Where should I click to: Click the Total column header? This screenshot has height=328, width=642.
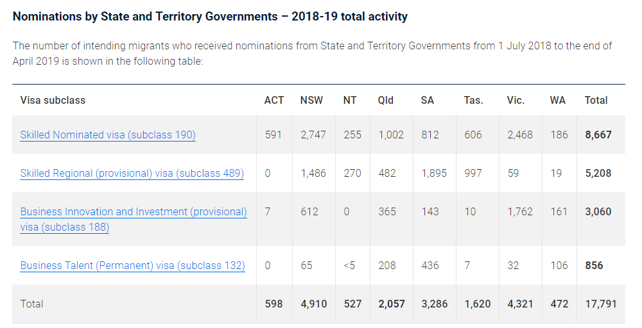pos(596,101)
